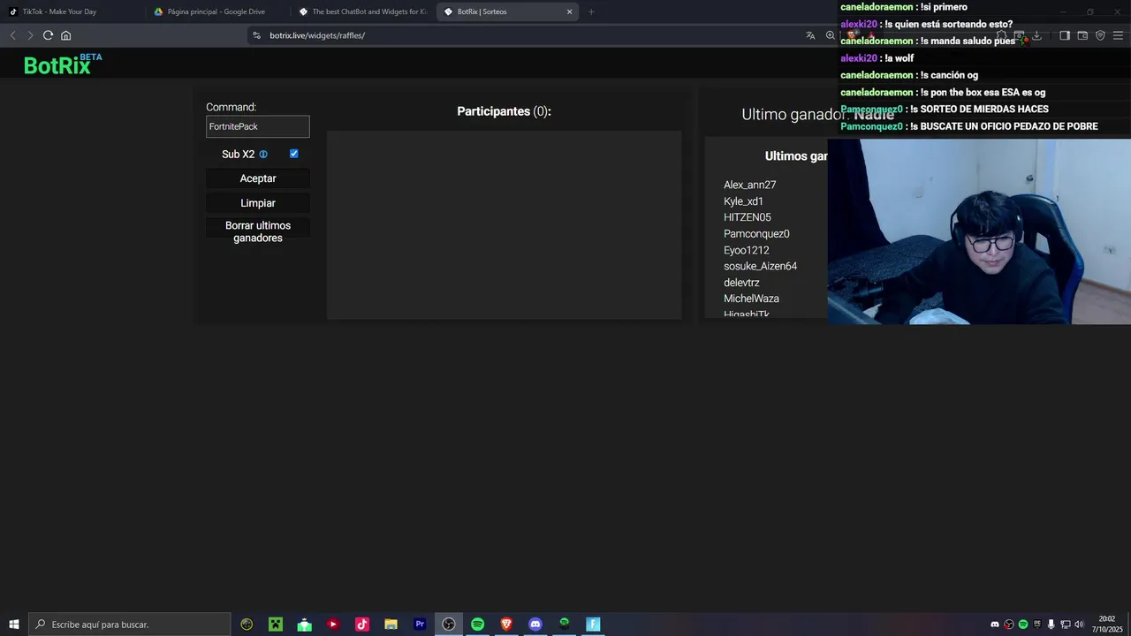Viewport: 1131px width, 636px height.
Task: Click the webcam overlay video
Action: tap(979, 231)
